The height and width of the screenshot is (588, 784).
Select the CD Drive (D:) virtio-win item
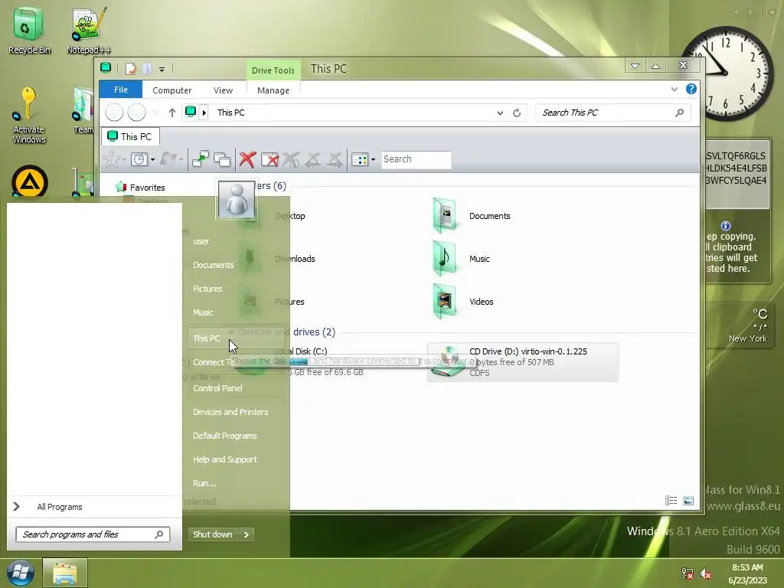pos(523,362)
